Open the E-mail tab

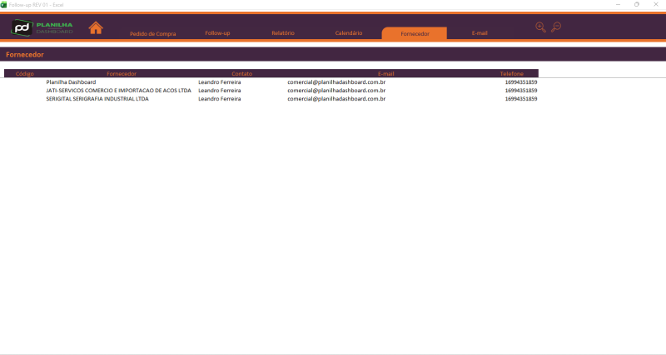point(479,33)
